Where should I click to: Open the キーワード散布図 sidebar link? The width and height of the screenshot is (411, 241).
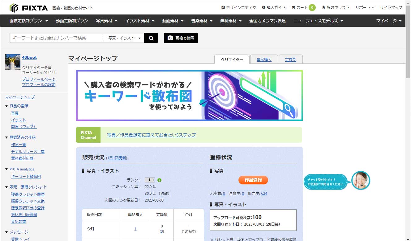tap(26, 177)
